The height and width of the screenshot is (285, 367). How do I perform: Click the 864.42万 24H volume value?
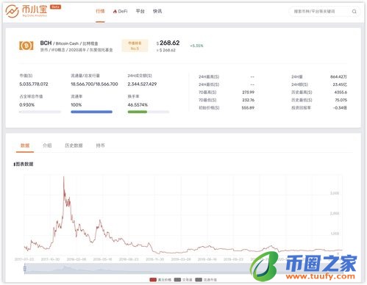[x=338, y=76]
